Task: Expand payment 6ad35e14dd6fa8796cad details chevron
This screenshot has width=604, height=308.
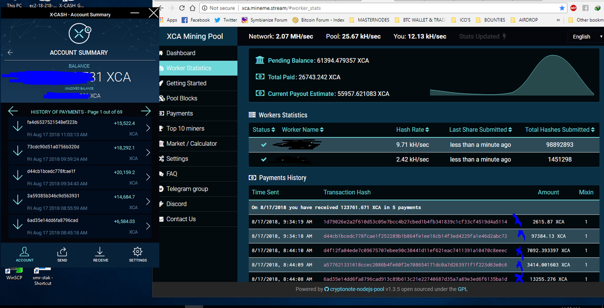Action: 148,226
